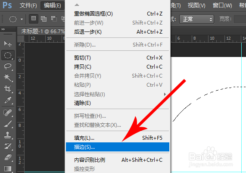The width and height of the screenshot is (246, 173).
Task: Choose 描边(S)... from the menu
Action: [118, 147]
